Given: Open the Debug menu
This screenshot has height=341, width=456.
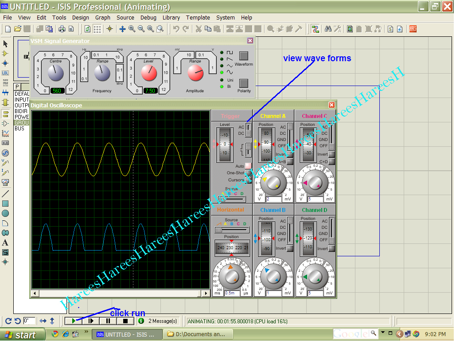Looking at the screenshot, I should click(x=148, y=18).
